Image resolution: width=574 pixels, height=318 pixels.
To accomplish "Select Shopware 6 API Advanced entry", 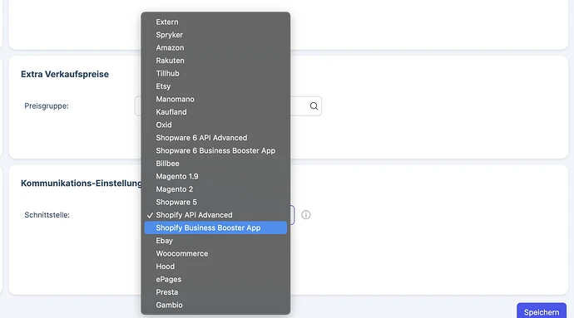I will click(x=215, y=138).
